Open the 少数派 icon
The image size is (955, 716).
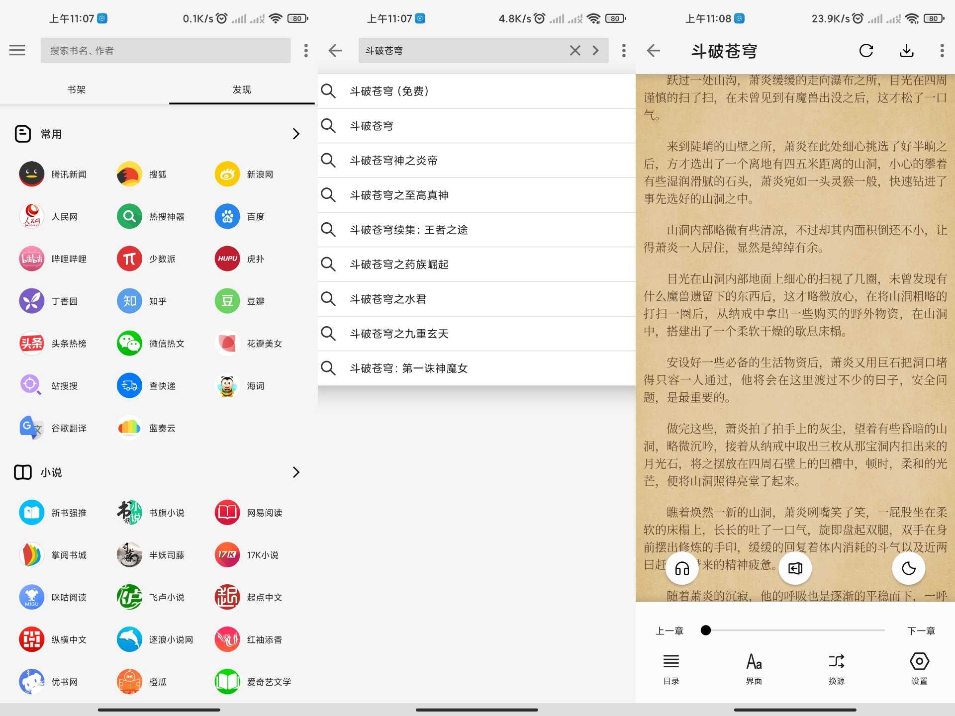coord(129,259)
